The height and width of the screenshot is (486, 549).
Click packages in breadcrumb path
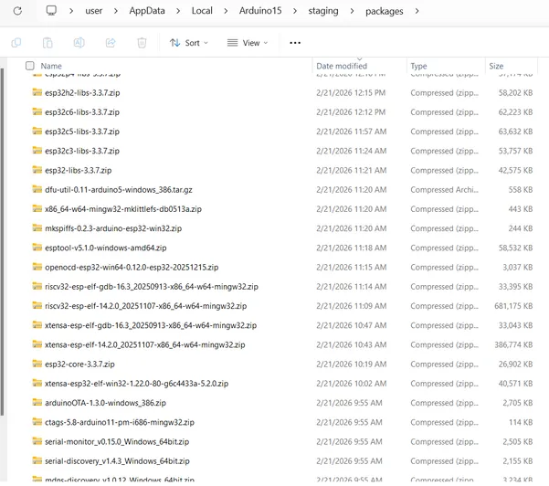pos(384,11)
